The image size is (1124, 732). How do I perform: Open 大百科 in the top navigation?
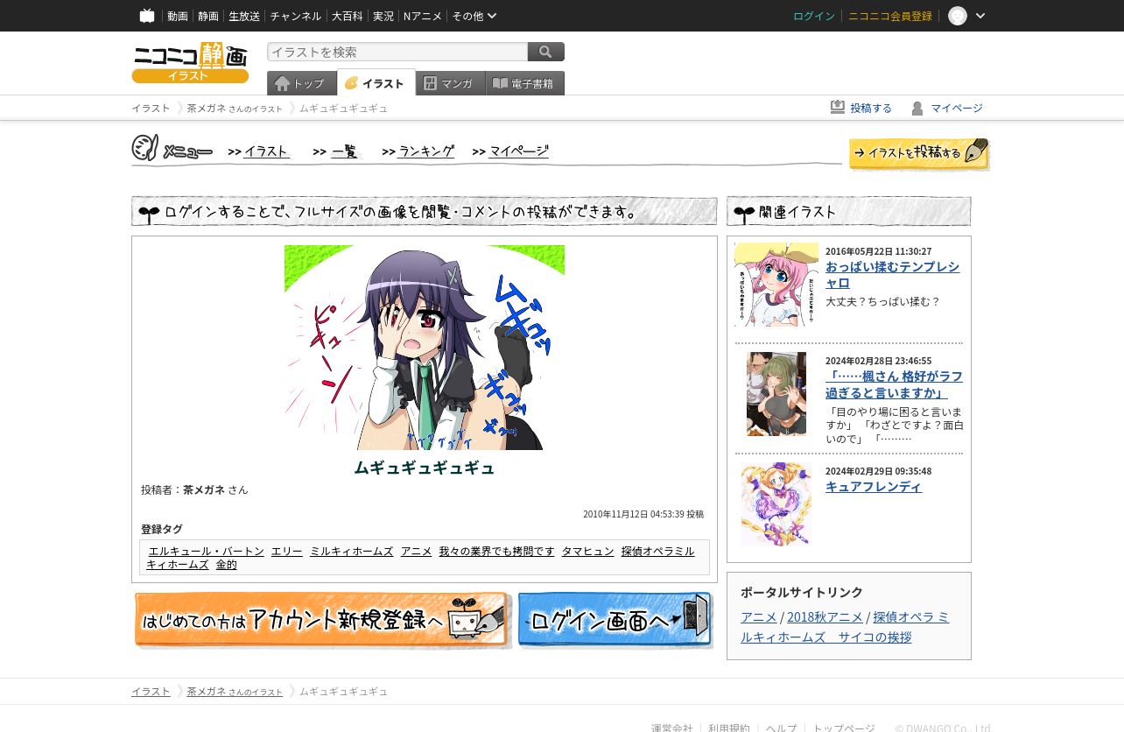click(x=347, y=16)
